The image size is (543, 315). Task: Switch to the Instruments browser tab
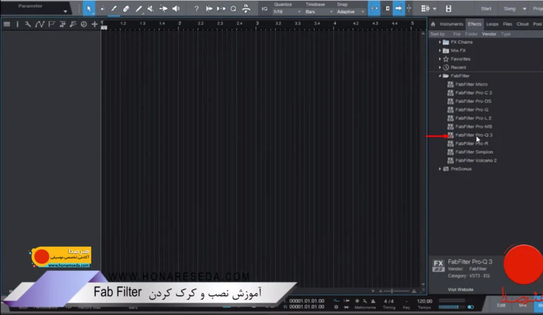(451, 24)
